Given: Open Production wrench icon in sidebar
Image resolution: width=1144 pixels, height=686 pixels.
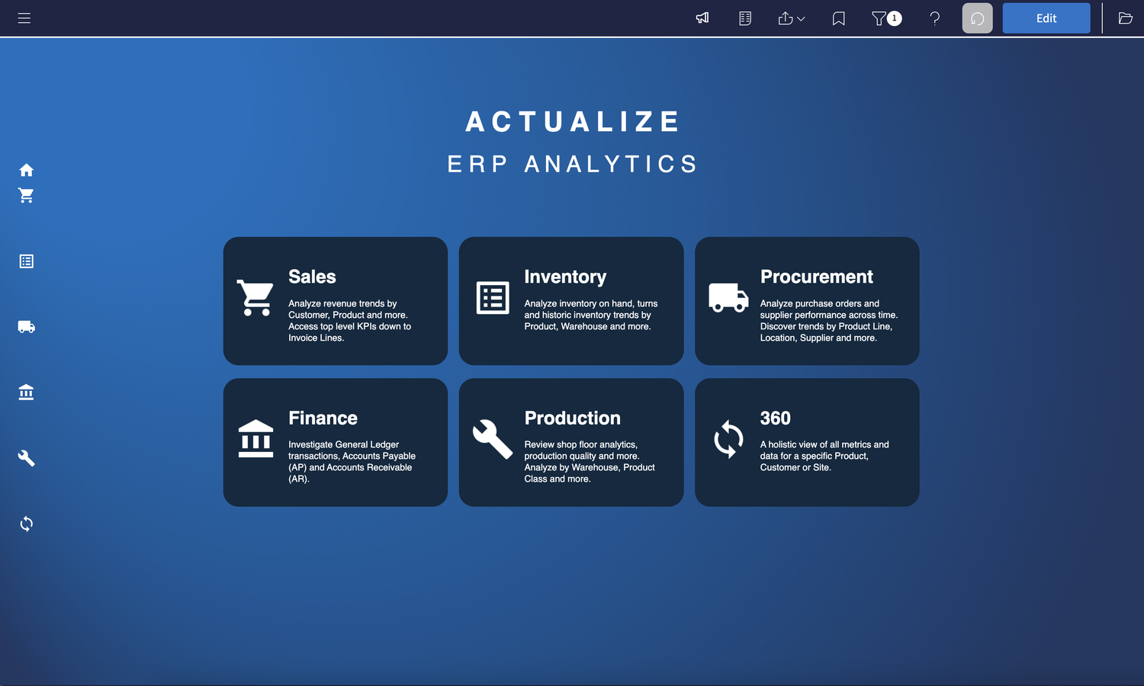Looking at the screenshot, I should coord(26,458).
